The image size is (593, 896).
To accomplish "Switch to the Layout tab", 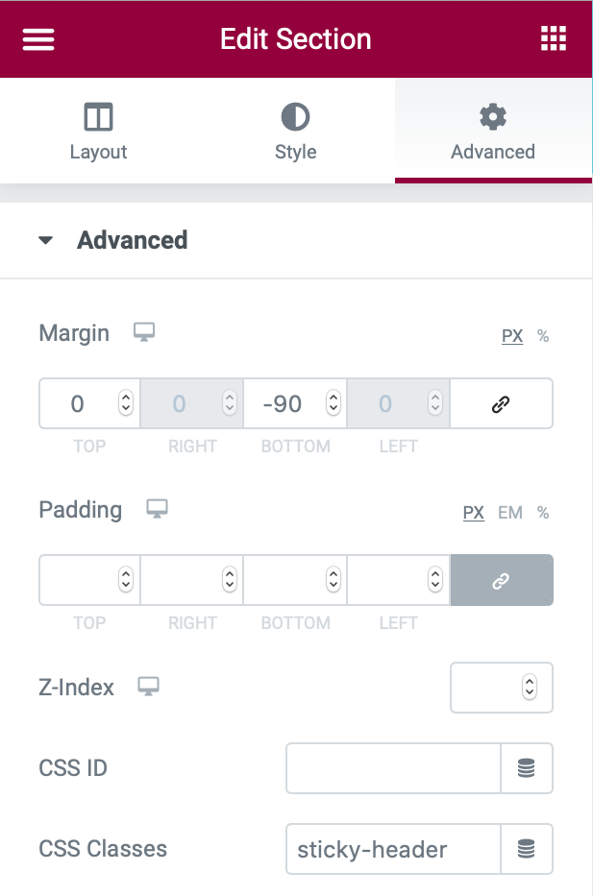I will 98,133.
